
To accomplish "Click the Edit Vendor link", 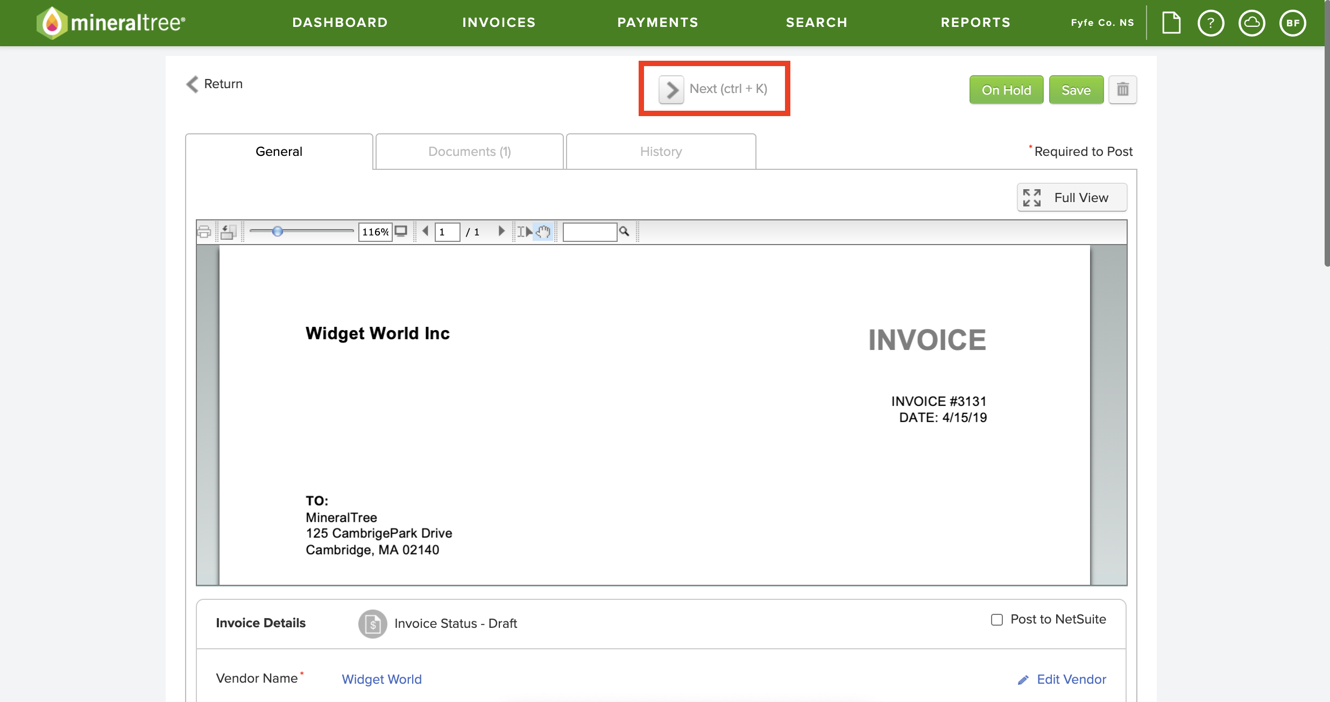I will click(1071, 679).
